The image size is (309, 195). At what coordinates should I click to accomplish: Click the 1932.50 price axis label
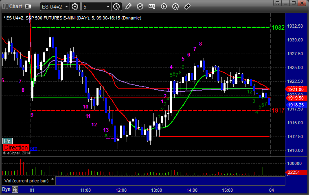(x=295, y=26)
